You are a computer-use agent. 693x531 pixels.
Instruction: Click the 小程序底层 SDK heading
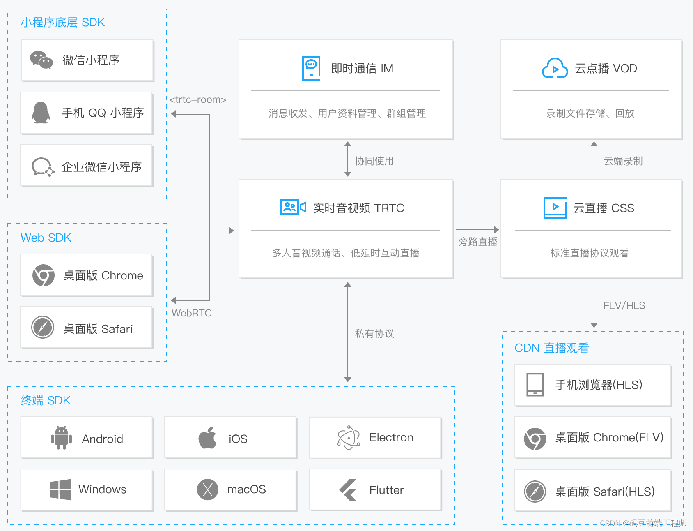tap(63, 22)
